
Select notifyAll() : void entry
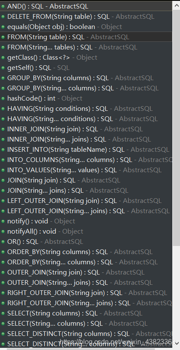[86, 231]
